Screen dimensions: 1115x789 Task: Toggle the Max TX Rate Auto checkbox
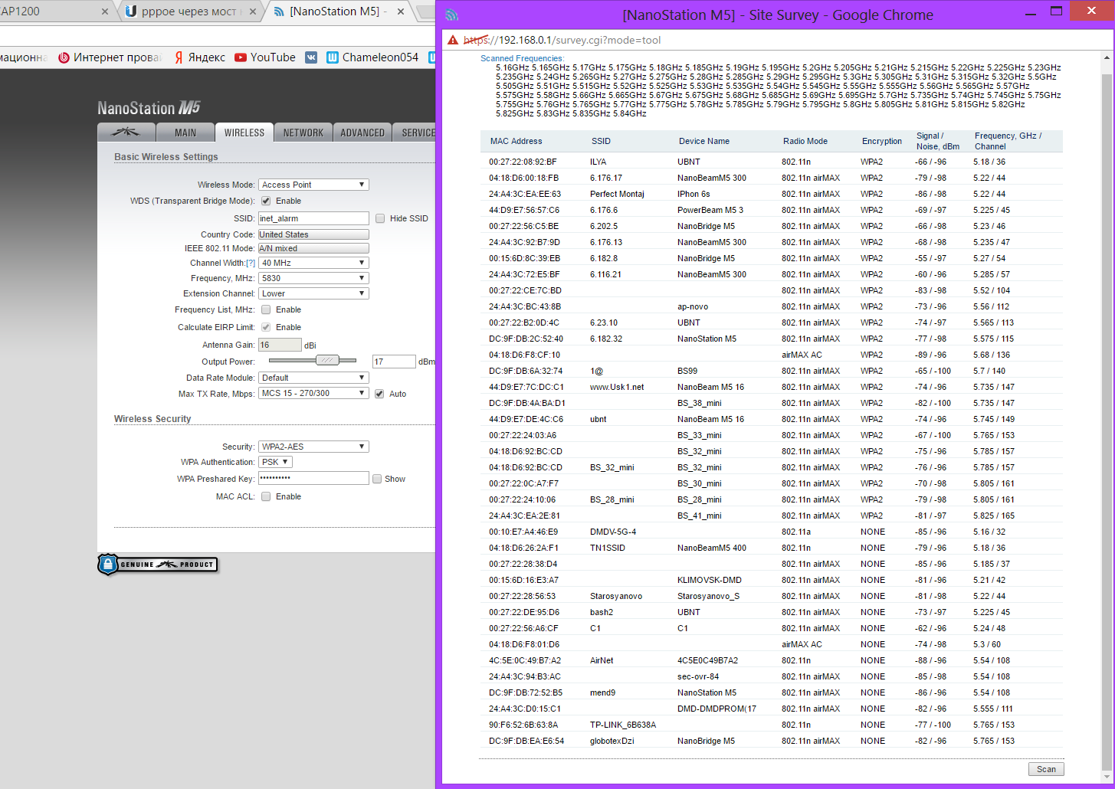tap(379, 394)
